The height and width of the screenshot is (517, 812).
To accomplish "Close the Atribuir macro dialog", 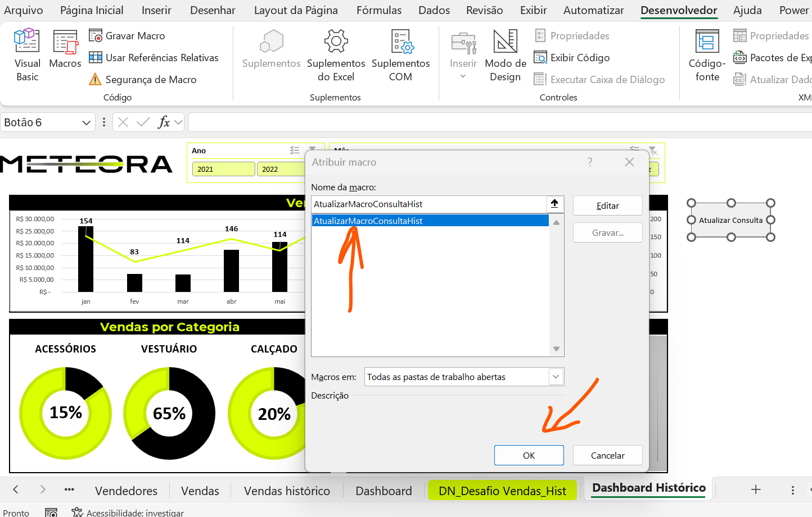I will coord(629,162).
